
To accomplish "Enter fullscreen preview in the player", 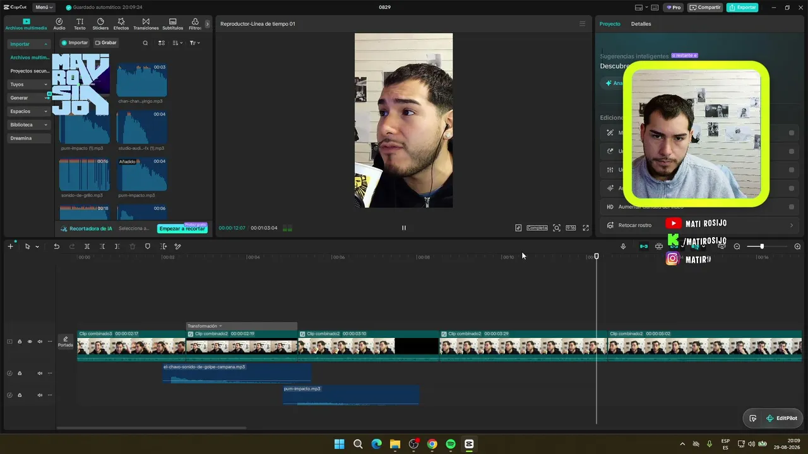I will click(586, 228).
